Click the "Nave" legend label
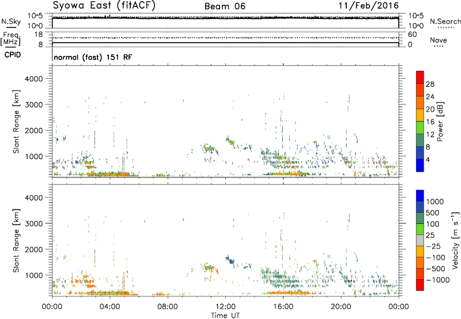Viewport: 461px width, 319px height. 439,40
